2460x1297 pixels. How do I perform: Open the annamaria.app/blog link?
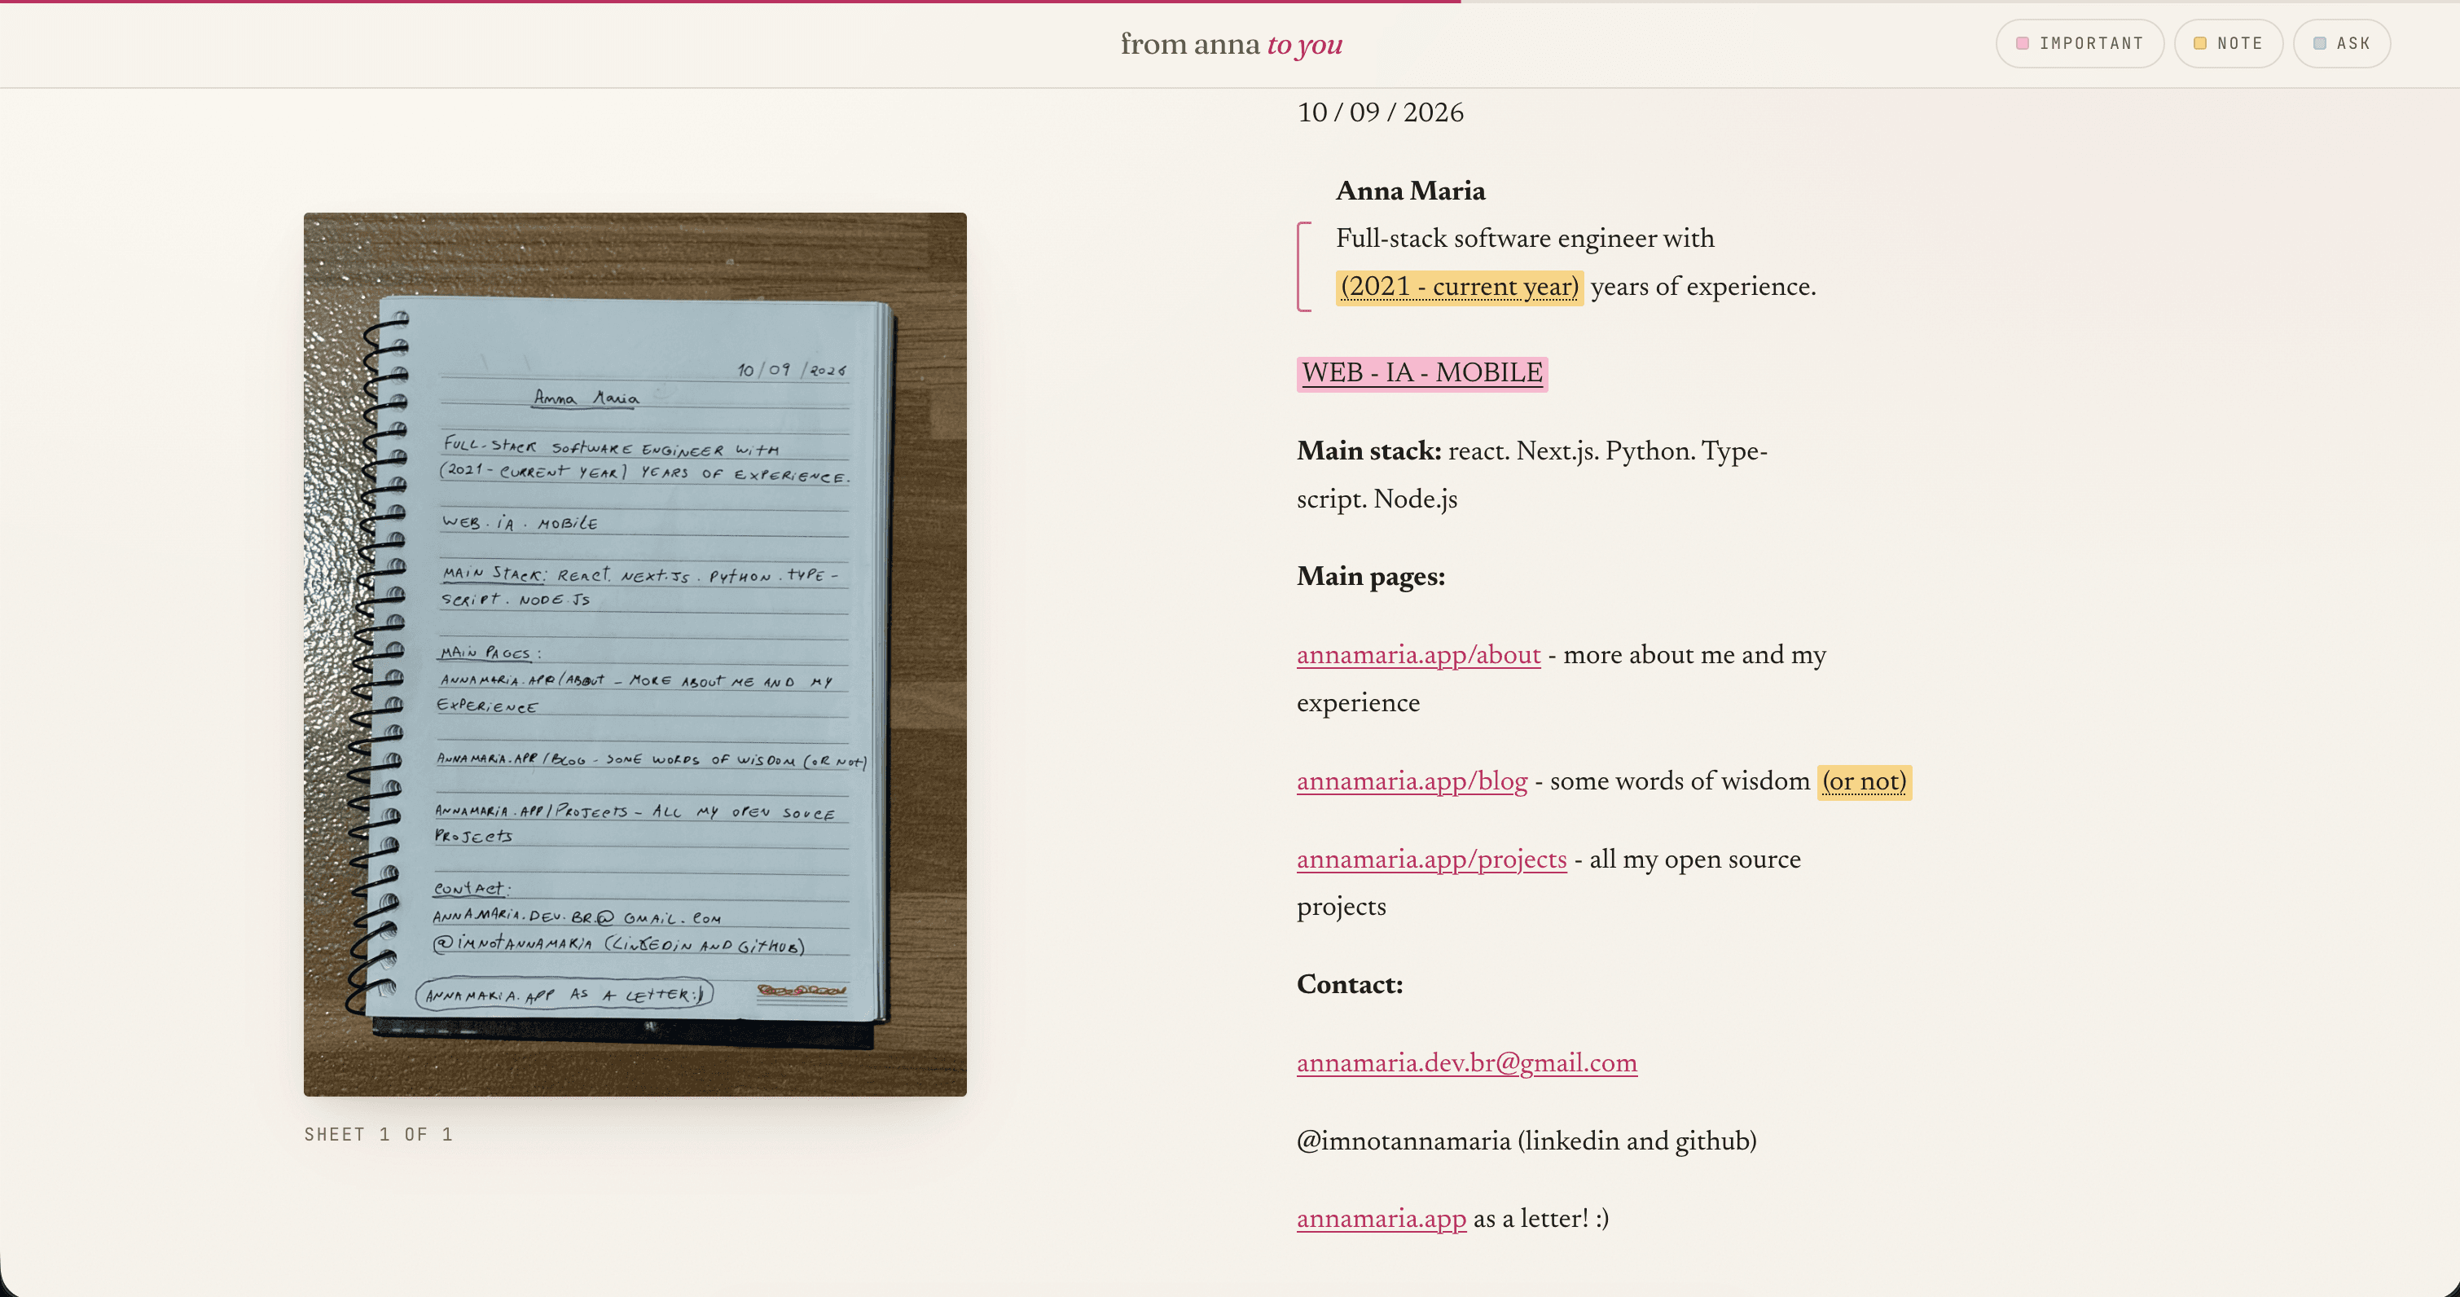[x=1412, y=781]
